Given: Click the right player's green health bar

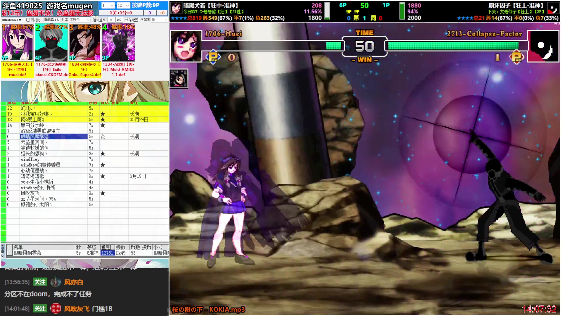Looking at the screenshot, I should [453, 46].
